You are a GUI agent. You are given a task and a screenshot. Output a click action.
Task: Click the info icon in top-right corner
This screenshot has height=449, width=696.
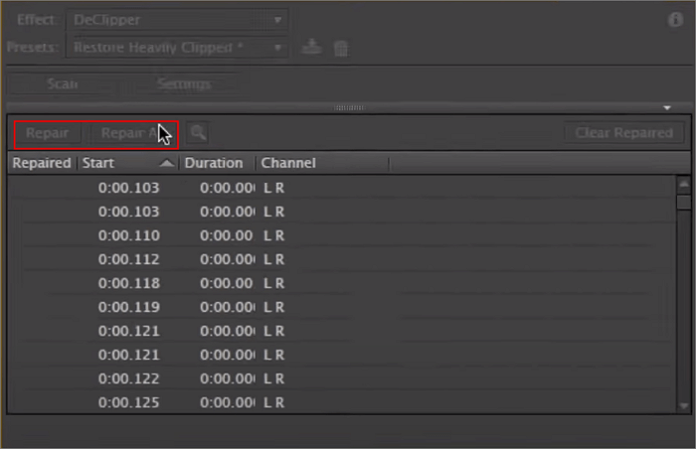676,19
